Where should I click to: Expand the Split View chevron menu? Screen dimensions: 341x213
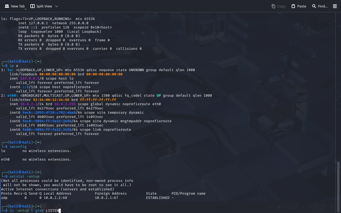[x=56, y=6]
